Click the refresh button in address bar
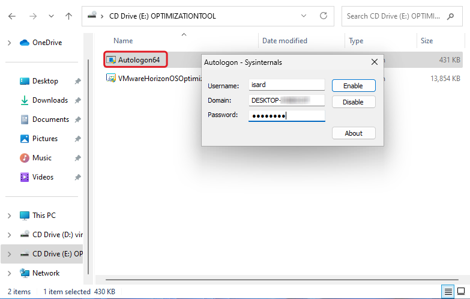470x299 pixels. 324,16
